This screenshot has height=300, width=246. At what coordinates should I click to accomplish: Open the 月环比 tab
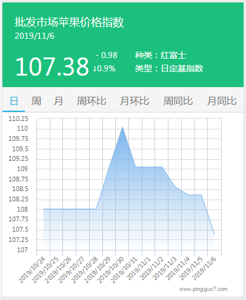click(x=135, y=101)
